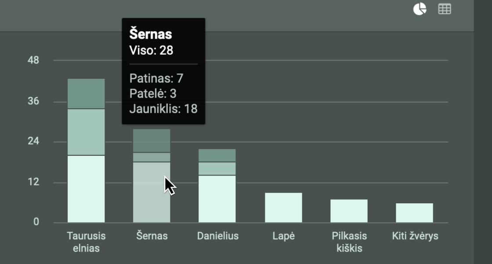Click top segment of Taurusis elnias bar
Image resolution: width=492 pixels, height=264 pixels.
point(86,93)
